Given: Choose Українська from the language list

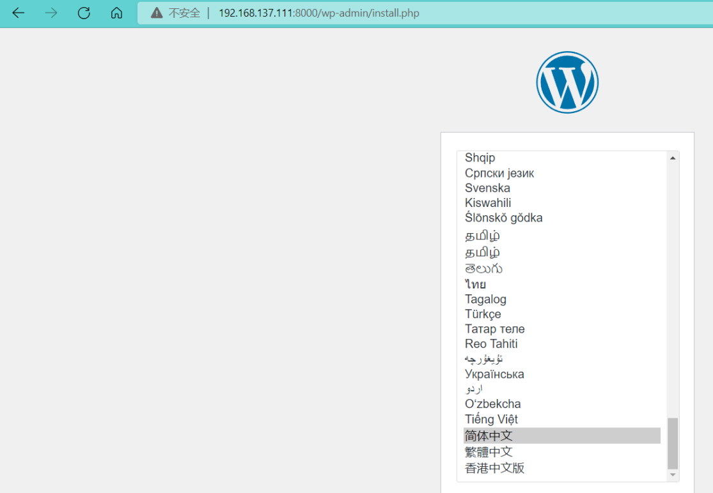Looking at the screenshot, I should tap(562, 374).
